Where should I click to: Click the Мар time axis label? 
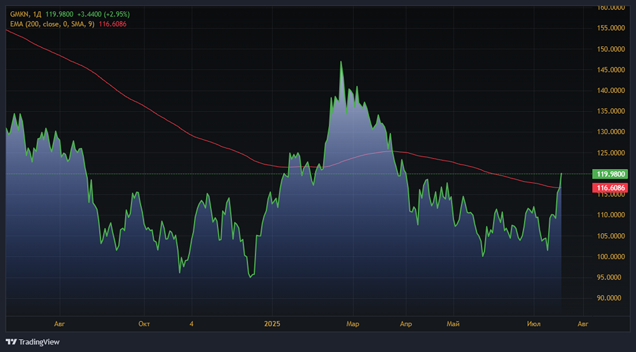[x=352, y=323]
